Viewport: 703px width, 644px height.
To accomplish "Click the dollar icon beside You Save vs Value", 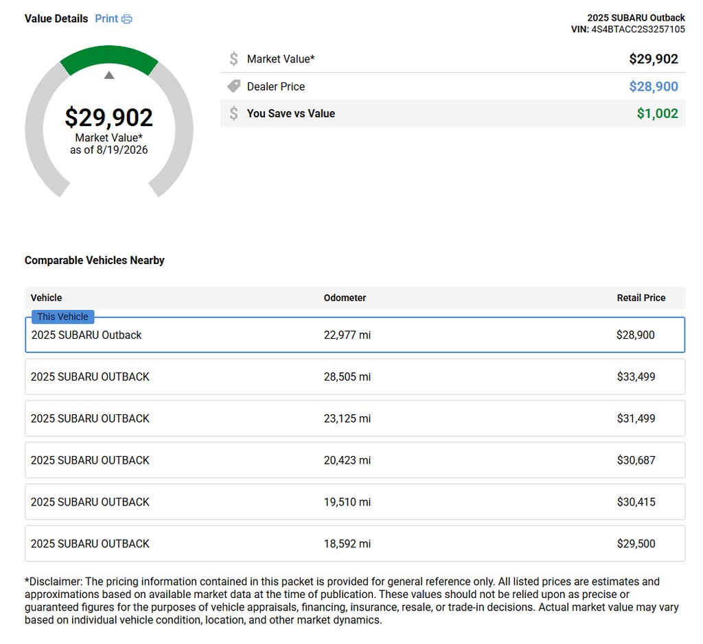I will pyautogui.click(x=233, y=113).
